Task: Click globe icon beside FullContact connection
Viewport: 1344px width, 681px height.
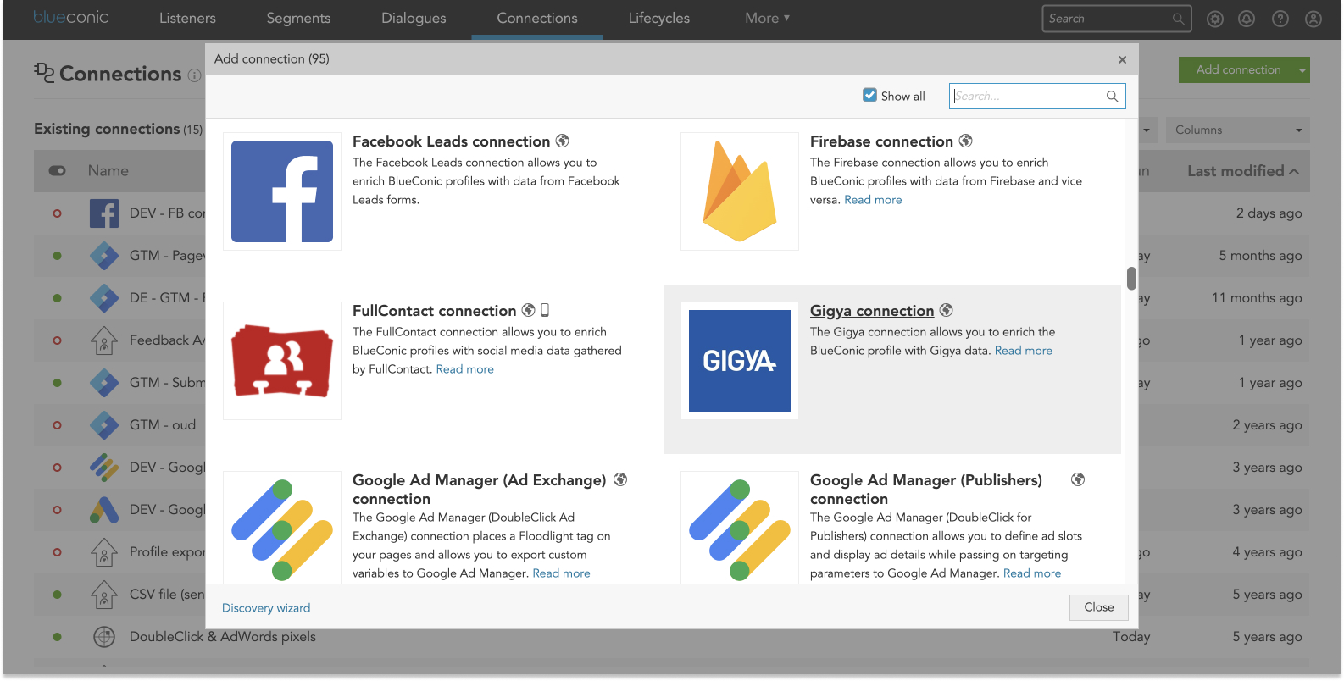Action: coord(528,310)
